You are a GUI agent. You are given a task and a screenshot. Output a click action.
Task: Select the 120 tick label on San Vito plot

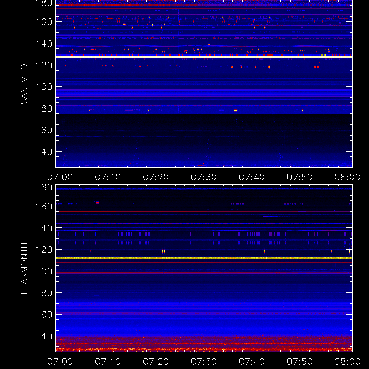tap(44, 65)
